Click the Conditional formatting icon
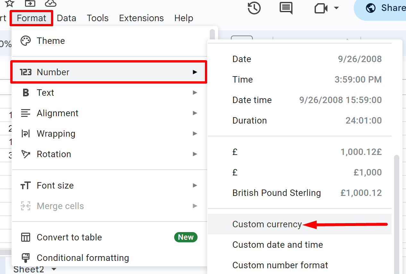The image size is (406, 274). (25, 257)
